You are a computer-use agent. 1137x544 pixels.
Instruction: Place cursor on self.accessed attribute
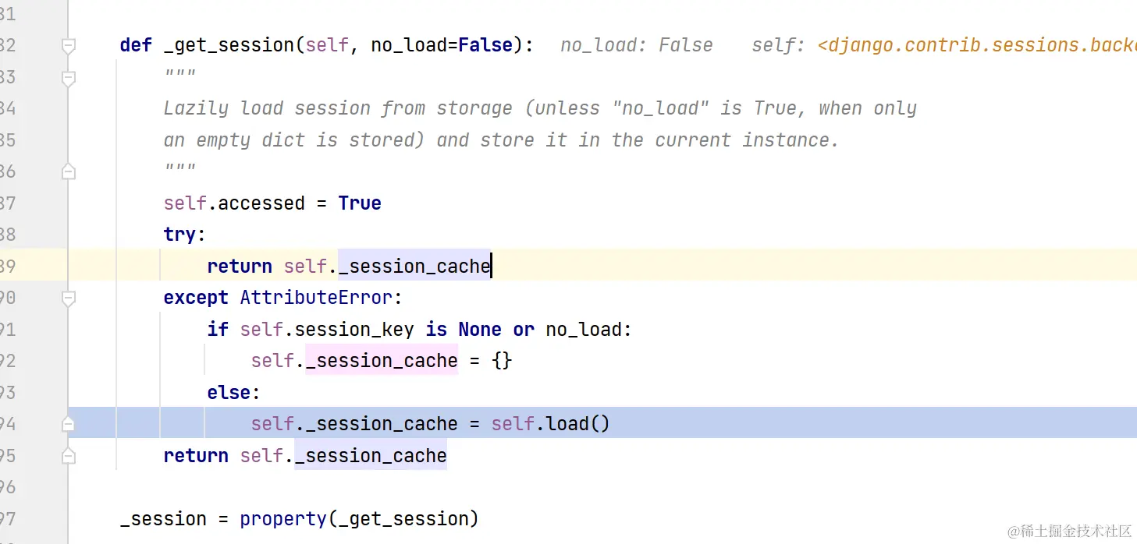261,203
